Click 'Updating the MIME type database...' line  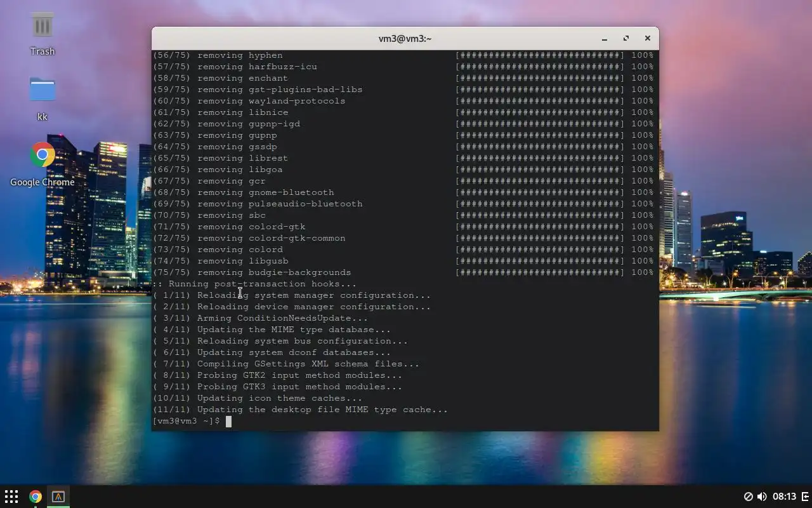click(272, 330)
